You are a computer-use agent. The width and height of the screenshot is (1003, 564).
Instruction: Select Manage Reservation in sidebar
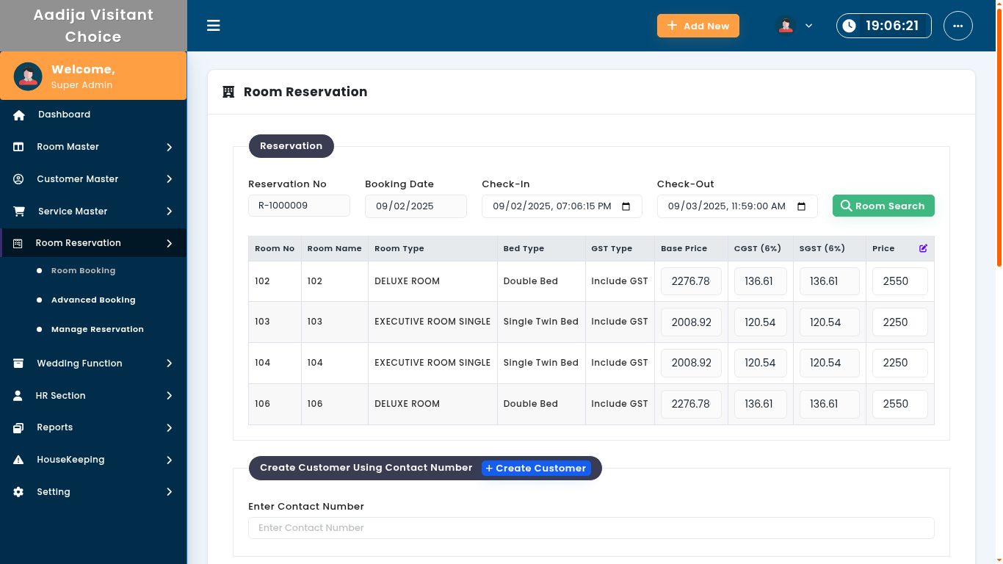pos(97,329)
